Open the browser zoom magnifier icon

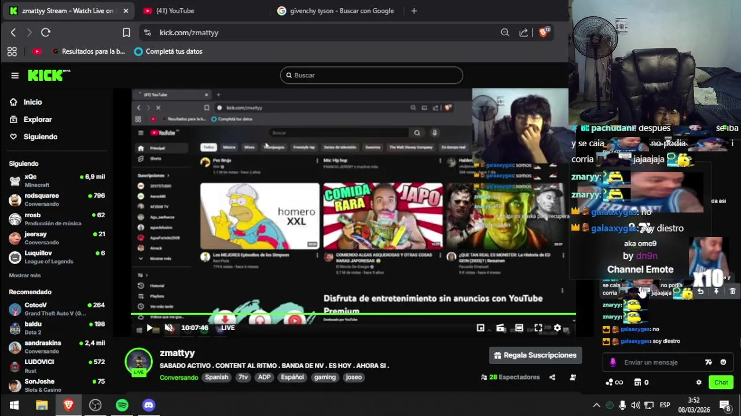[x=505, y=33]
